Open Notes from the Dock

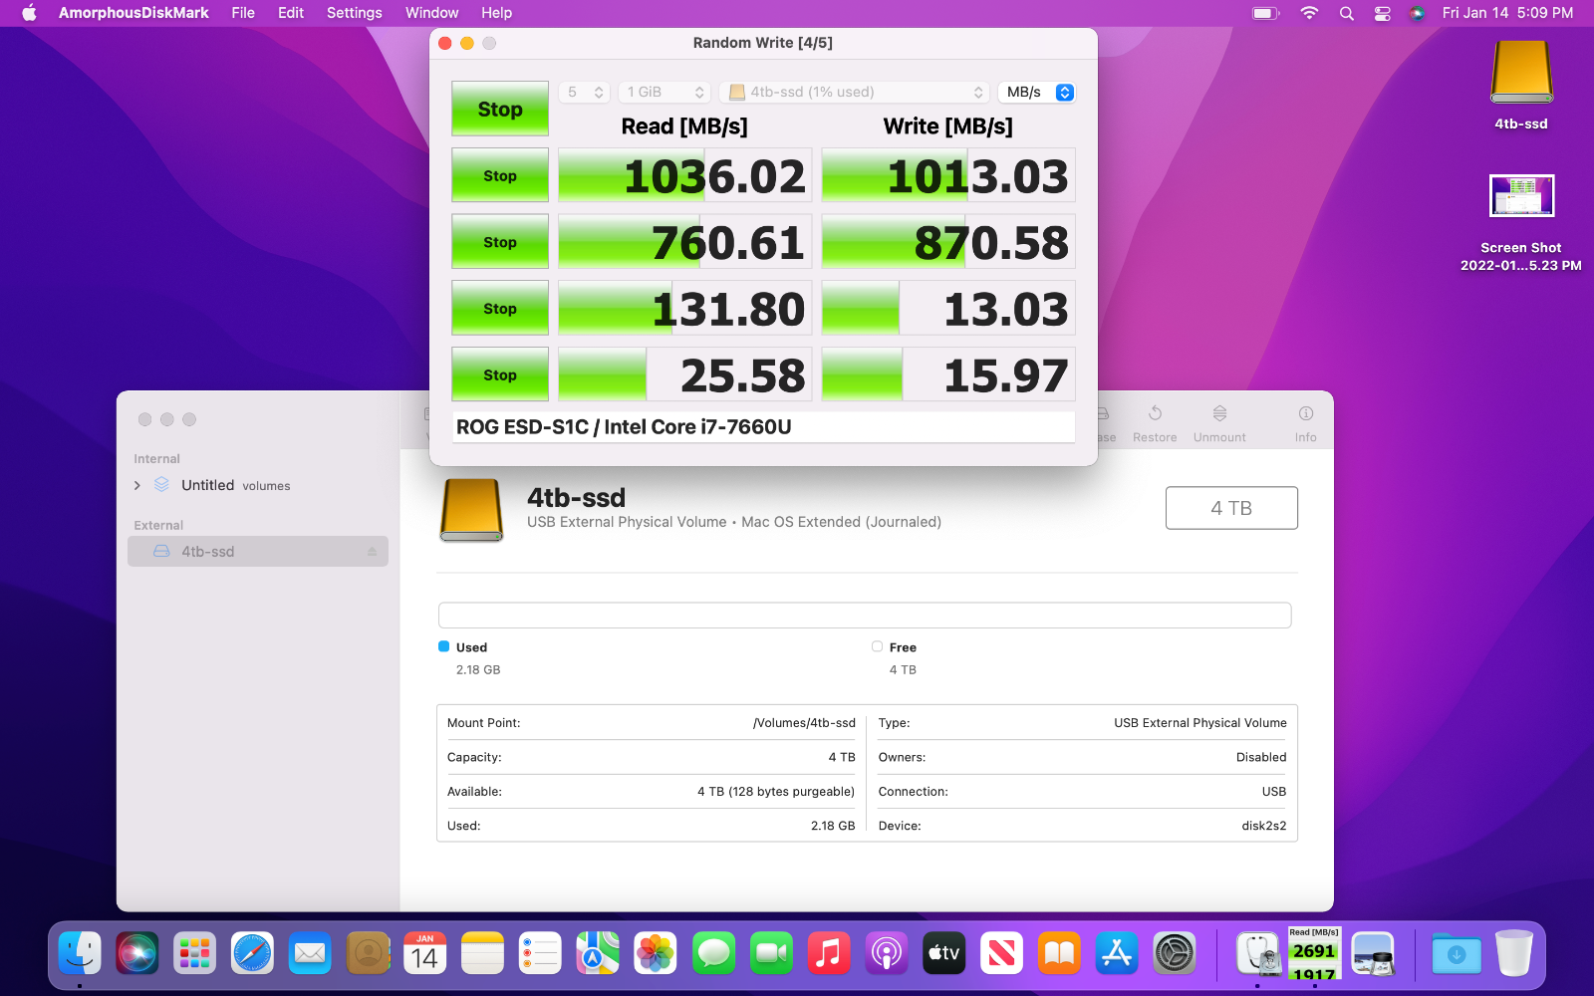point(483,954)
